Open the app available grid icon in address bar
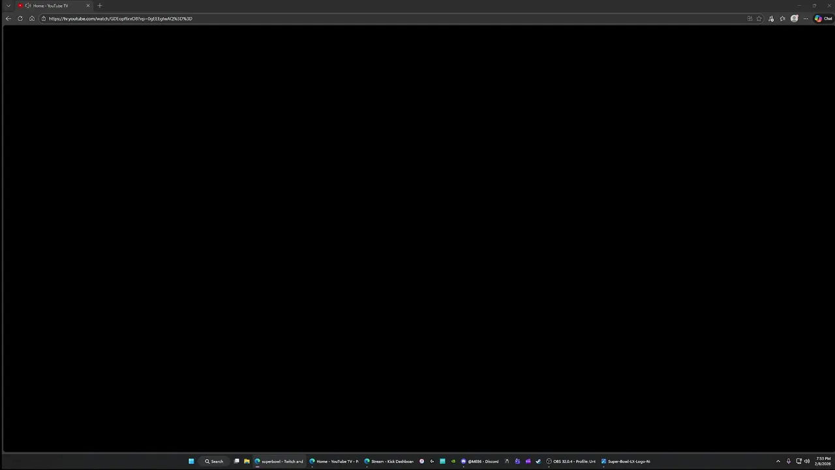Image resolution: width=835 pixels, height=470 pixels. pos(750,18)
